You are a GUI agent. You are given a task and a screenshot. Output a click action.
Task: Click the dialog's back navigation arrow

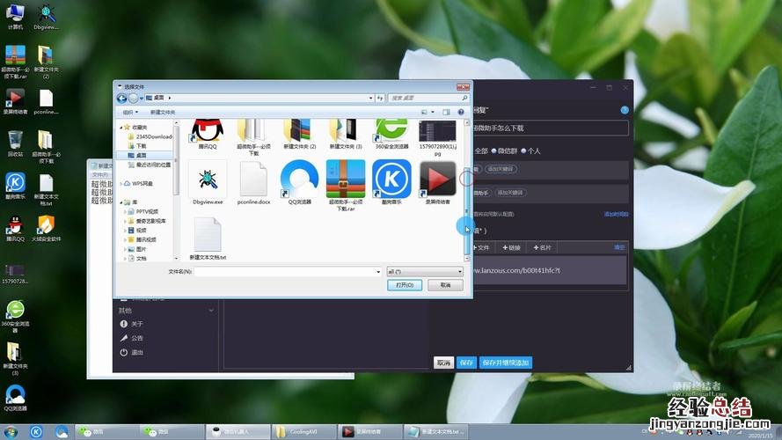[122, 98]
